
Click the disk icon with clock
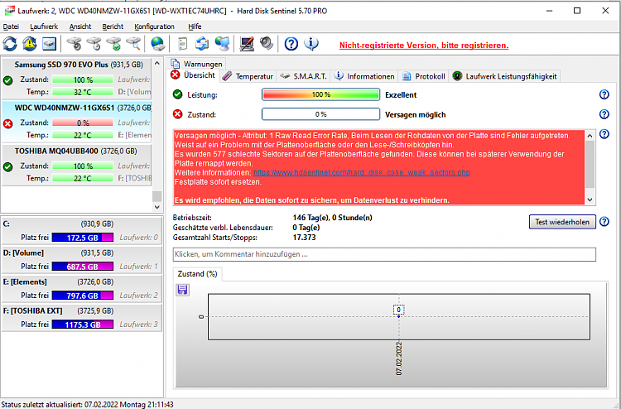click(94, 44)
